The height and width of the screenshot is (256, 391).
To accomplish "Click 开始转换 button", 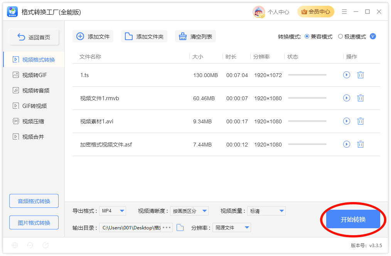I will point(353,219).
